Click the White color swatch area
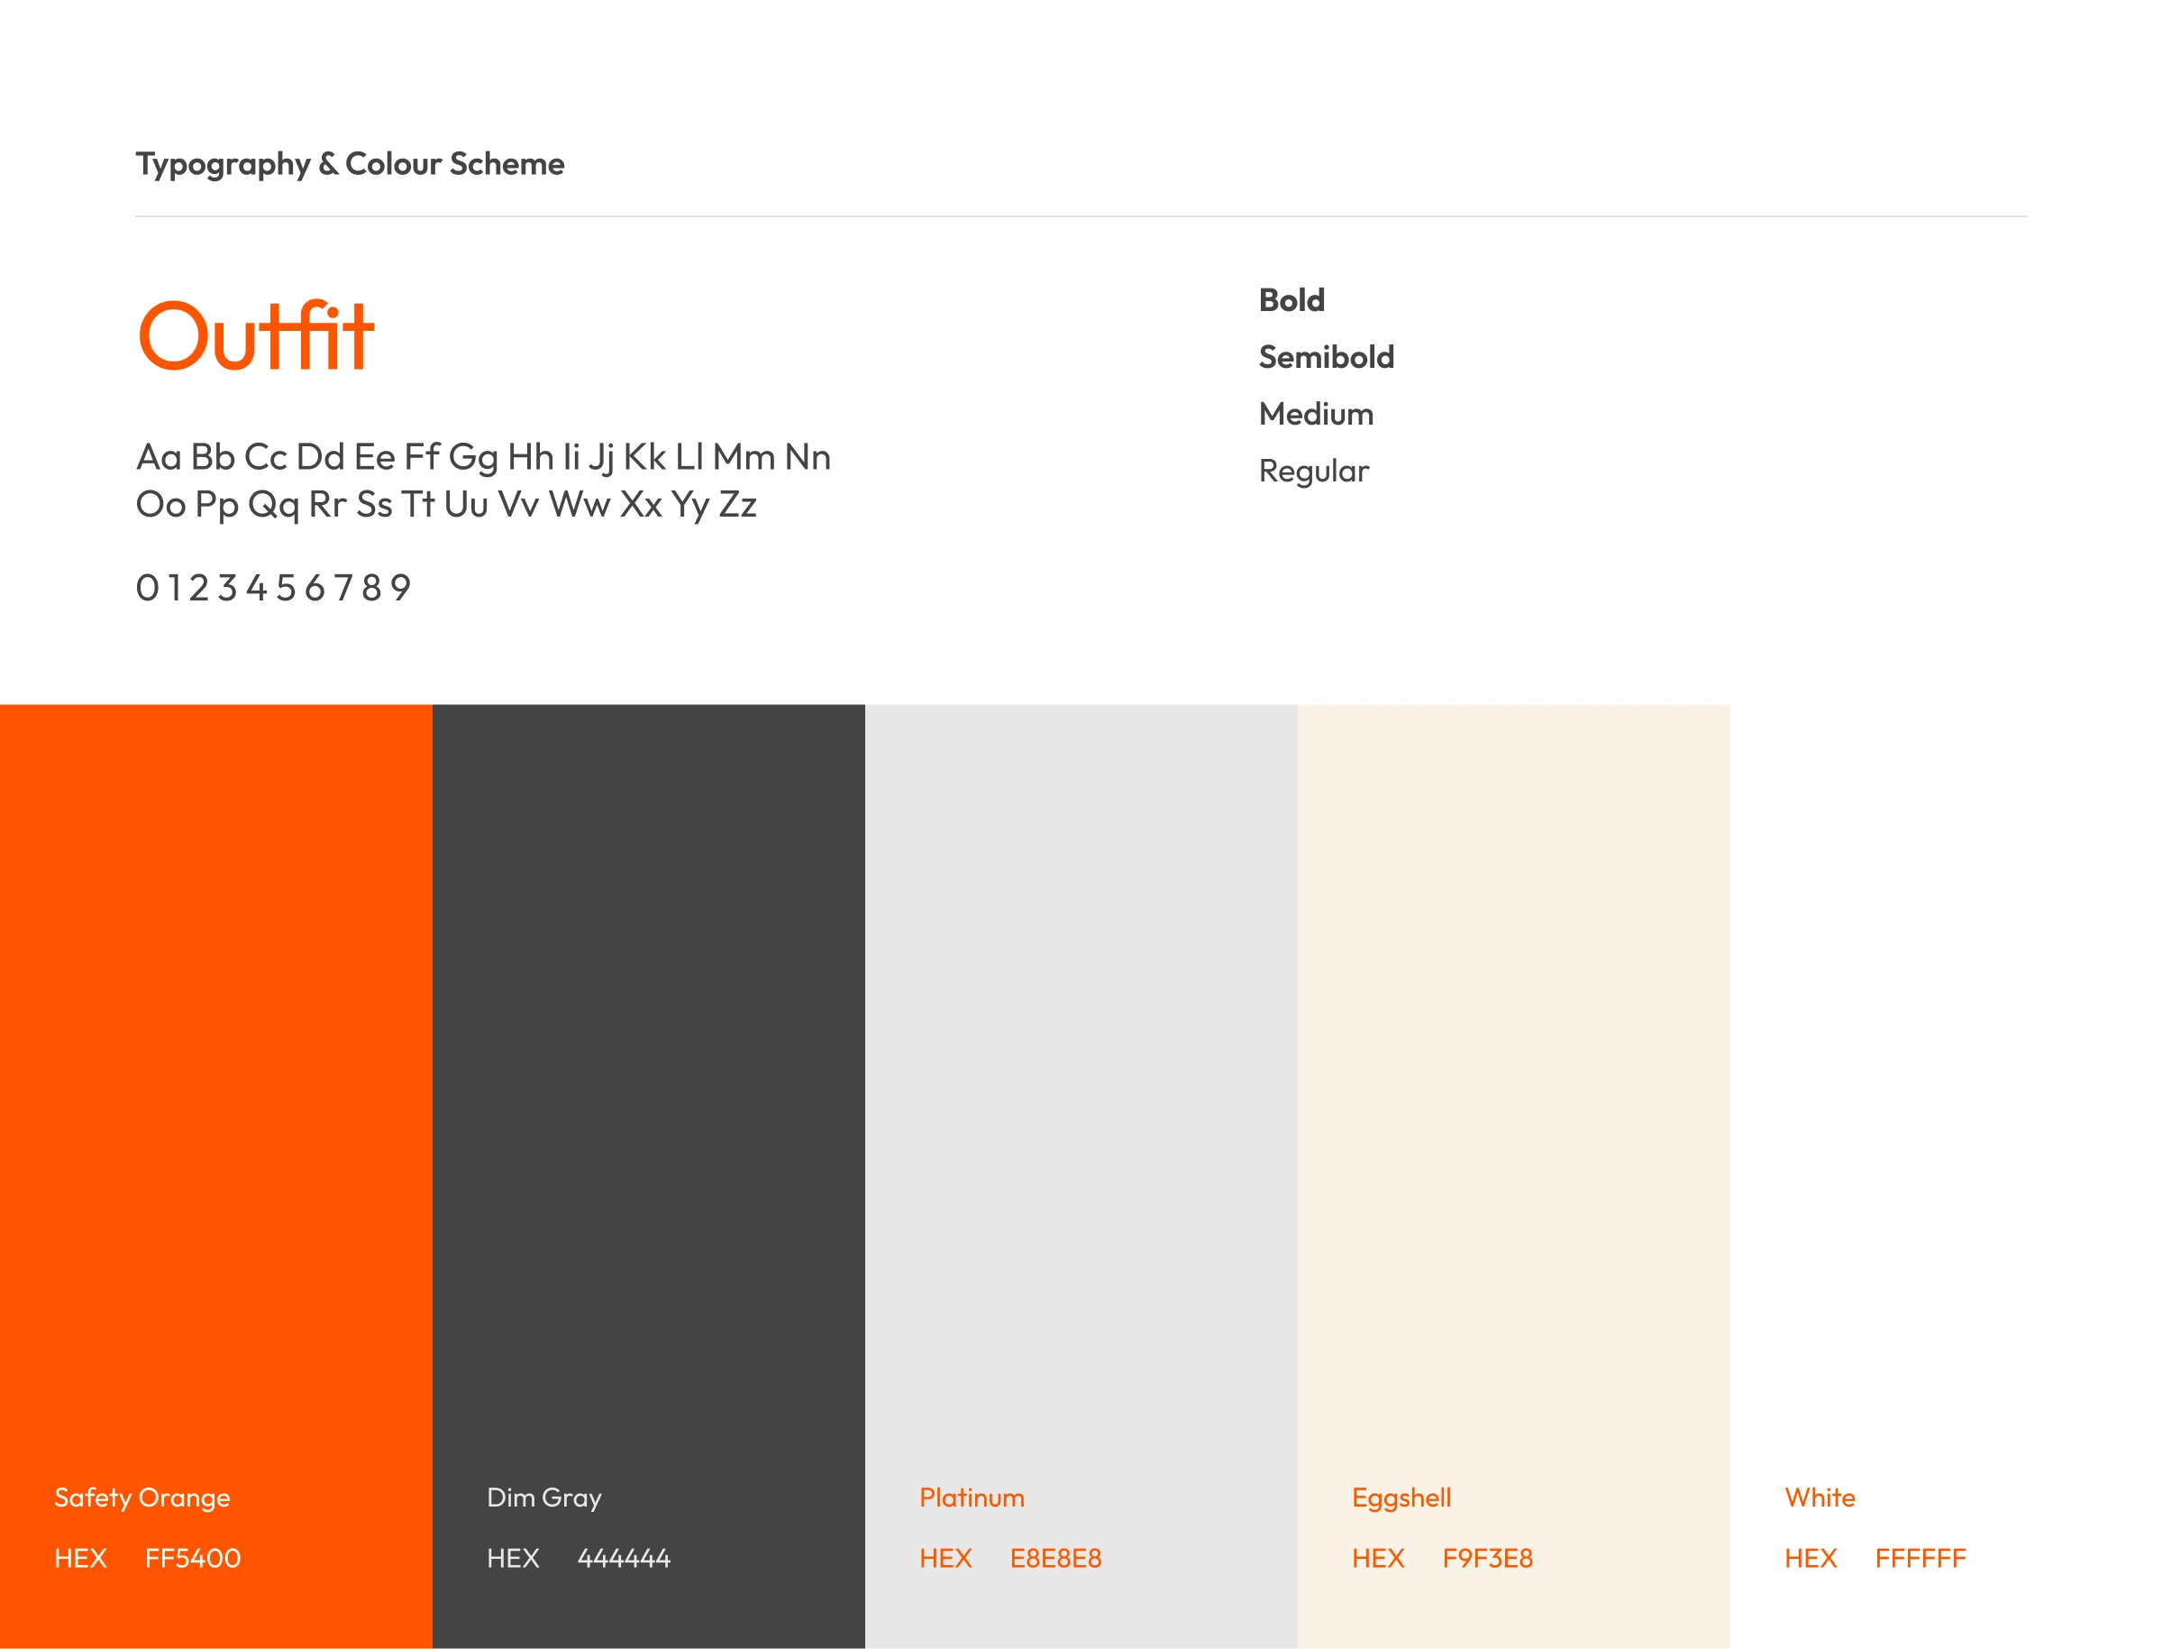The width and height of the screenshot is (2163, 1649). tap(1946, 1080)
